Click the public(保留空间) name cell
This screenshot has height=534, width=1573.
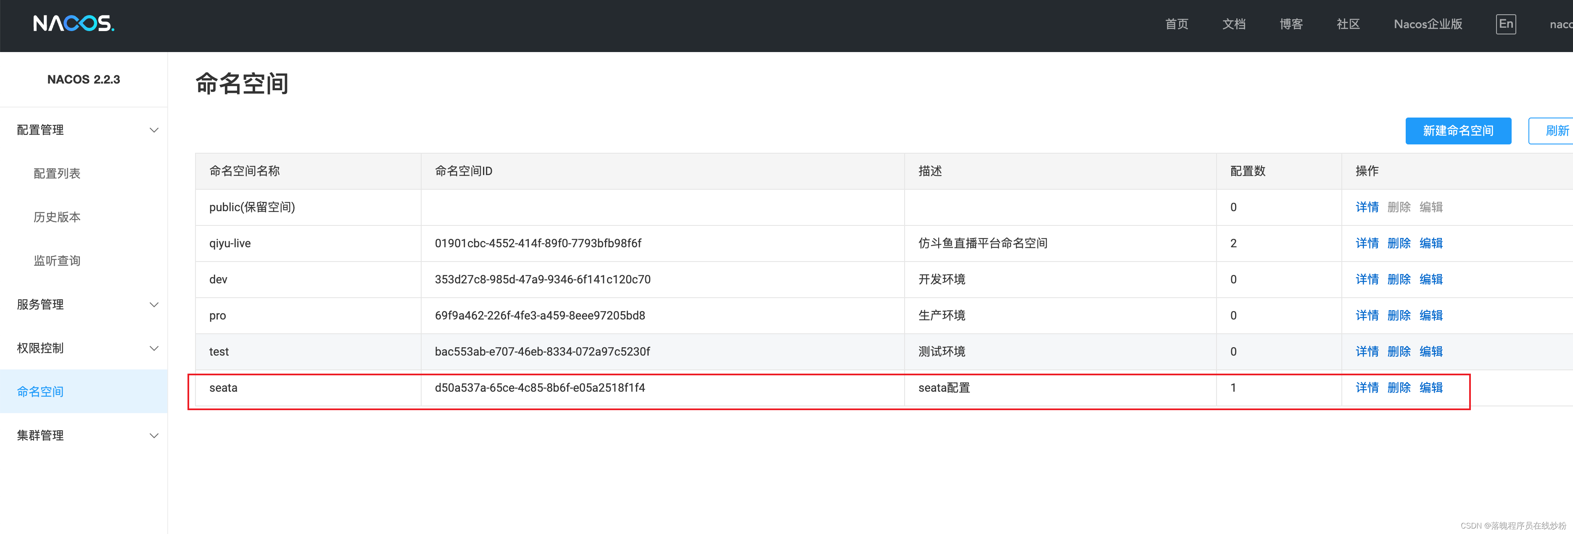tap(308, 207)
